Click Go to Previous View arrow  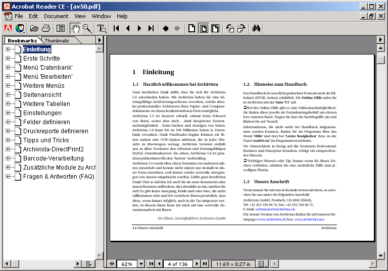point(166,28)
